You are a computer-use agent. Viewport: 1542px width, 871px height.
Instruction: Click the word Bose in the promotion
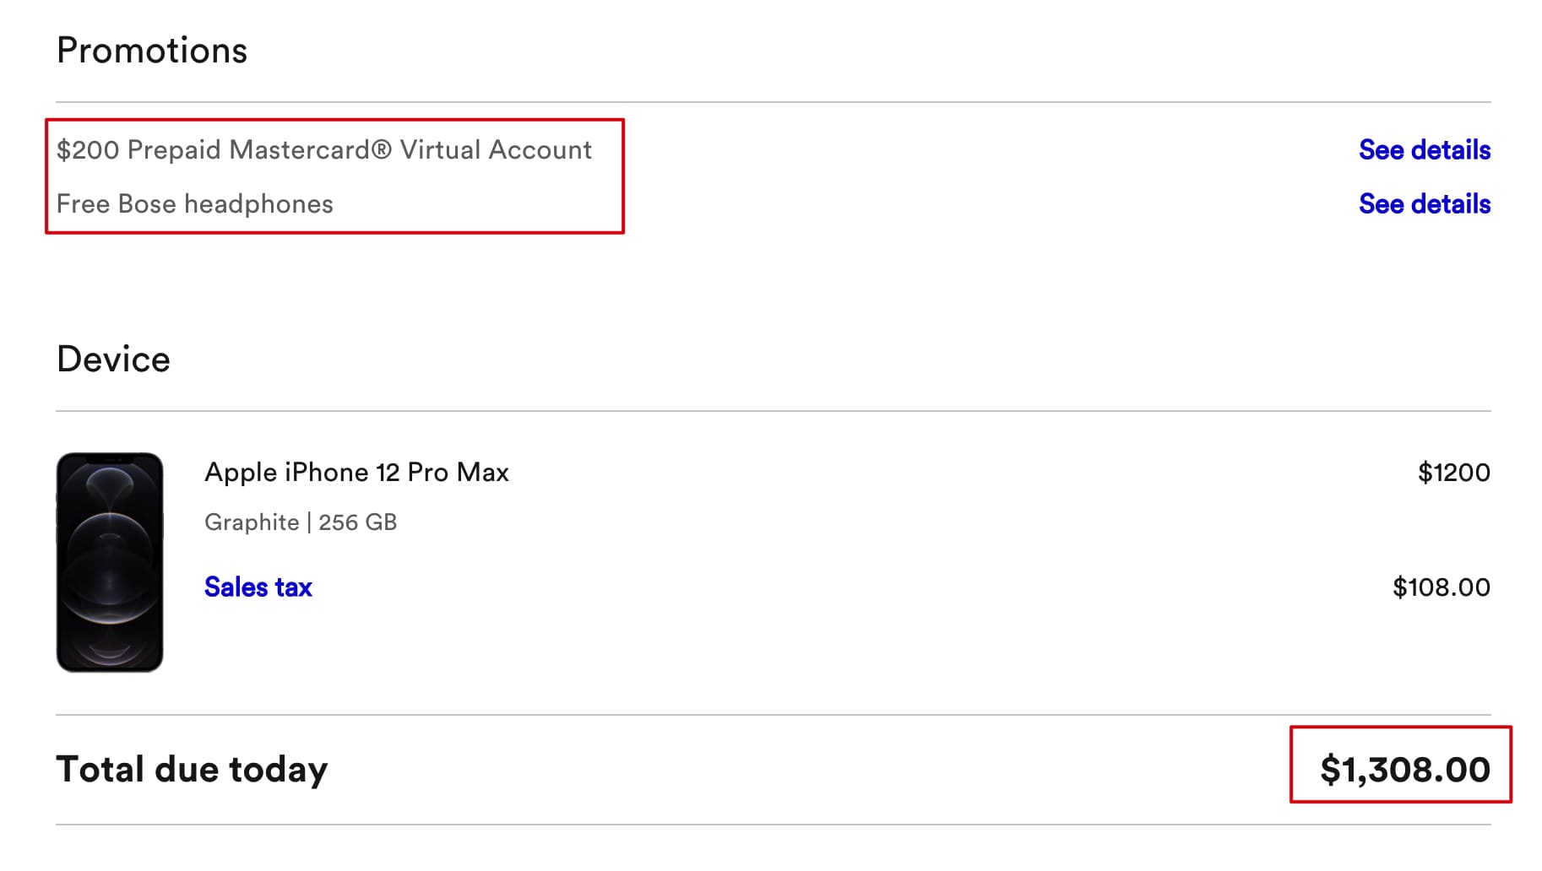pyautogui.click(x=147, y=204)
